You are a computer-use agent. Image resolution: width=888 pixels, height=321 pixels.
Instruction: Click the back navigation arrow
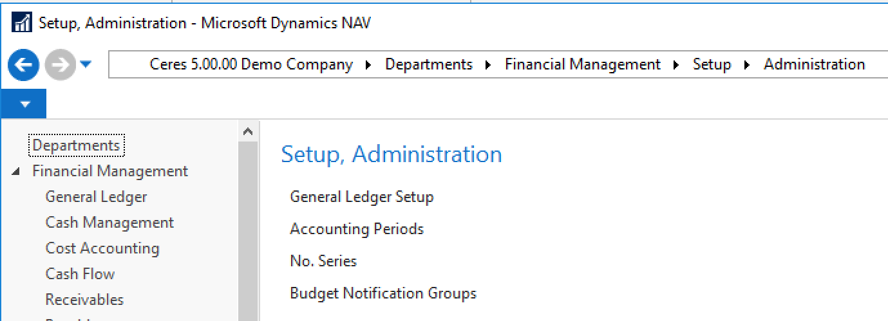coord(24,64)
